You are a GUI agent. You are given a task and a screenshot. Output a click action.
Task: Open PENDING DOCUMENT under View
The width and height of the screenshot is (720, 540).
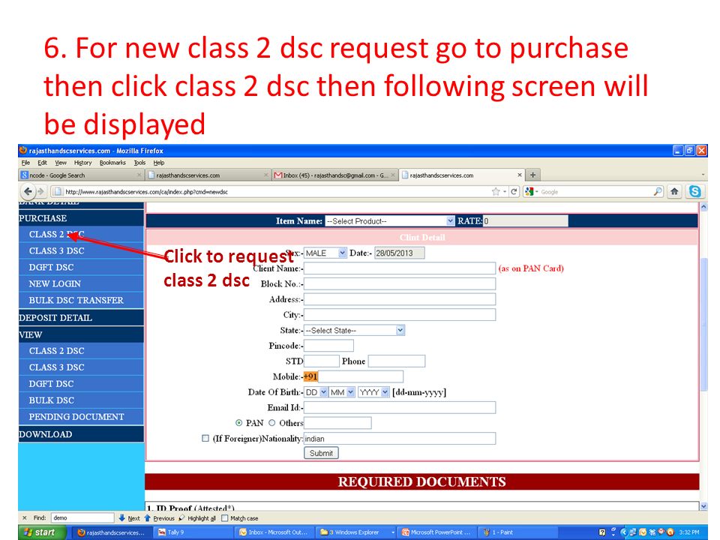[76, 417]
